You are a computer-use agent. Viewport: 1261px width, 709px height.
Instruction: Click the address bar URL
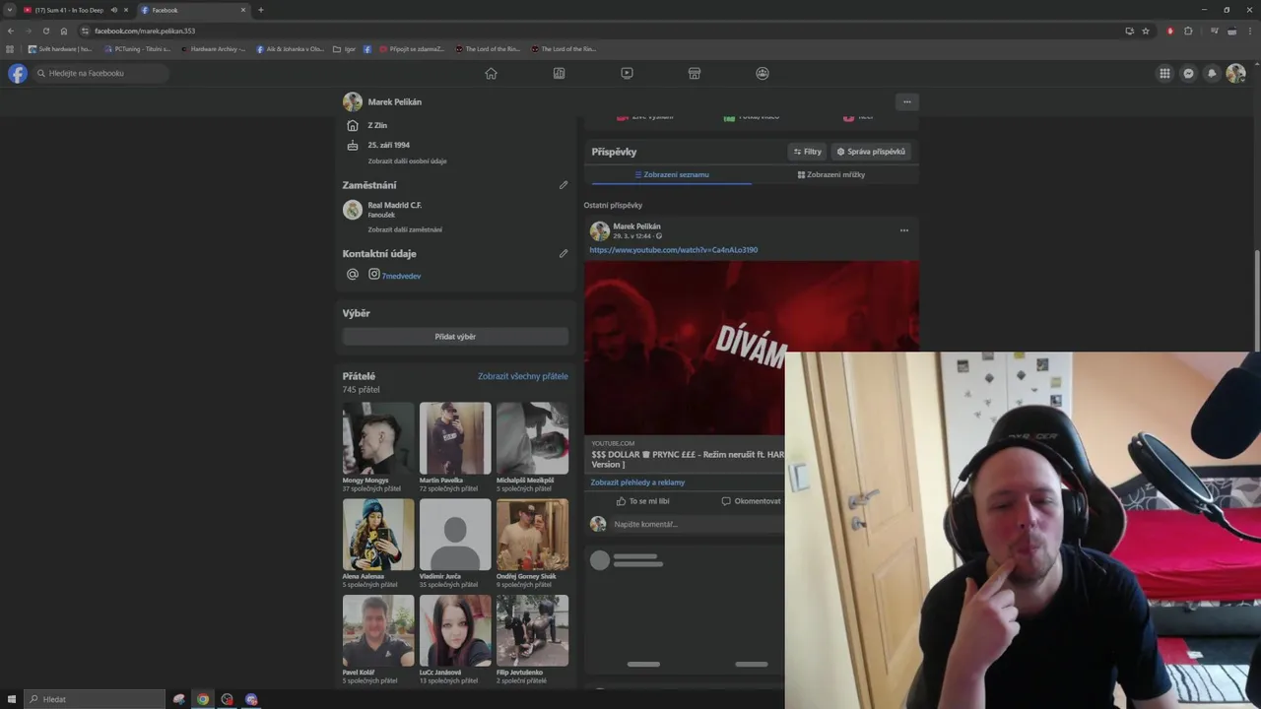145,31
